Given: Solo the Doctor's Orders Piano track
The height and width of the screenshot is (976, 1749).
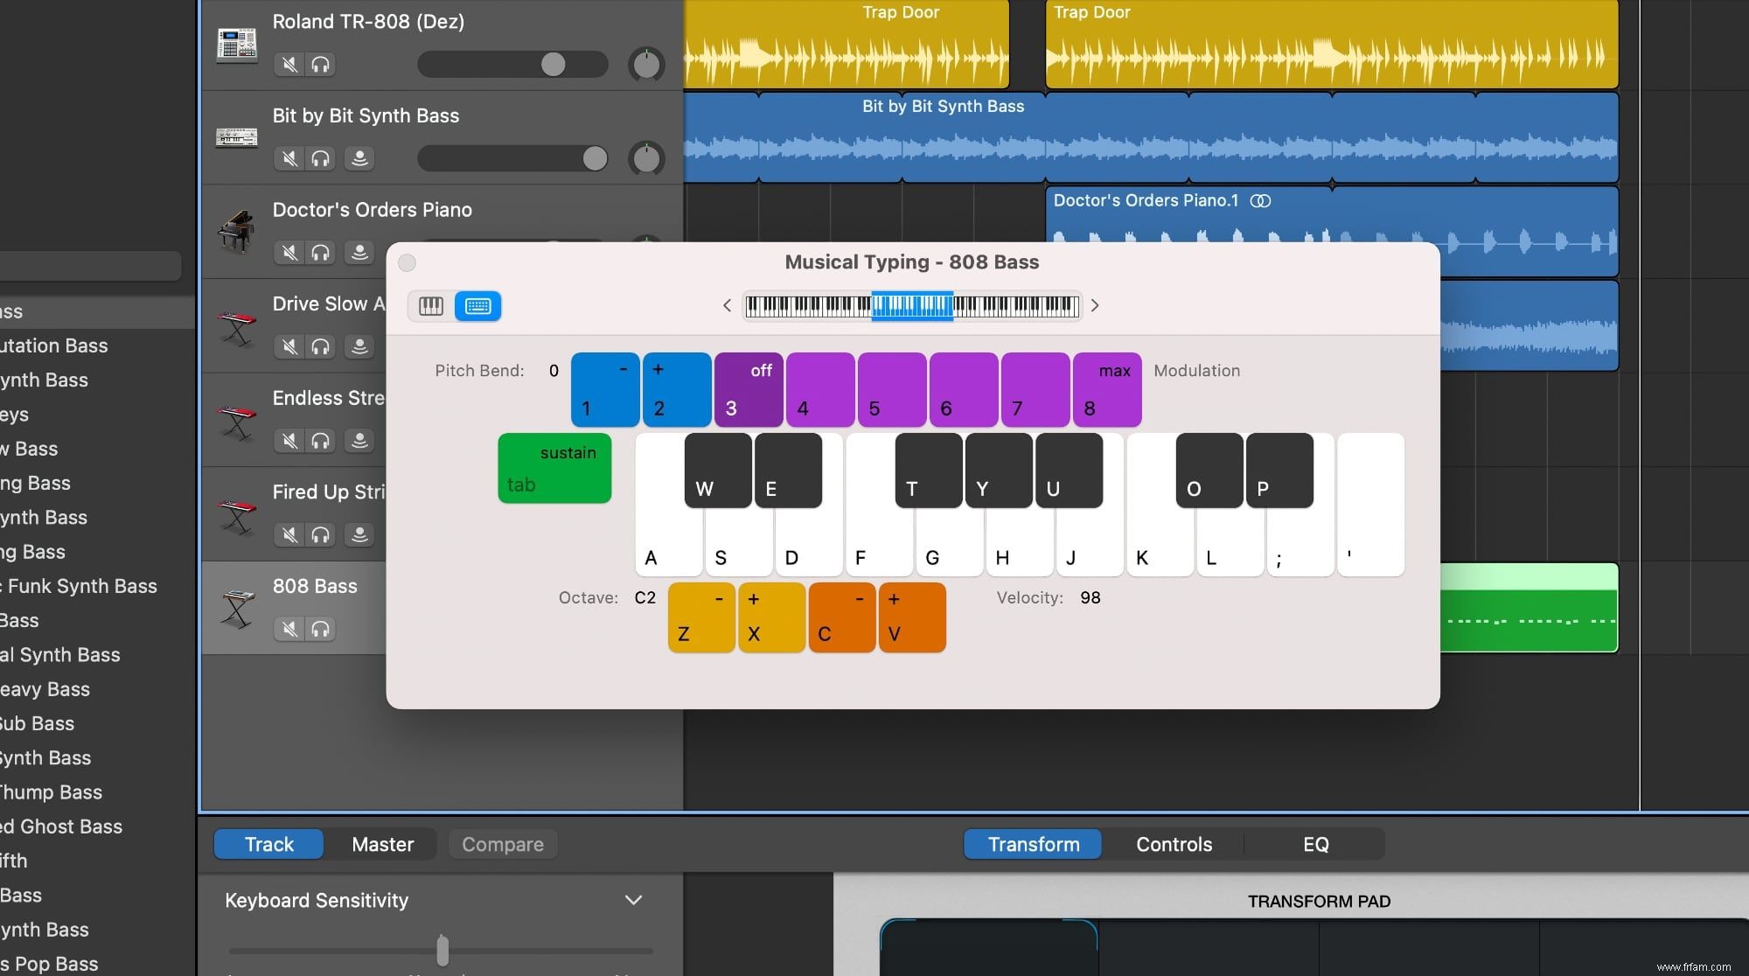Looking at the screenshot, I should coord(321,253).
